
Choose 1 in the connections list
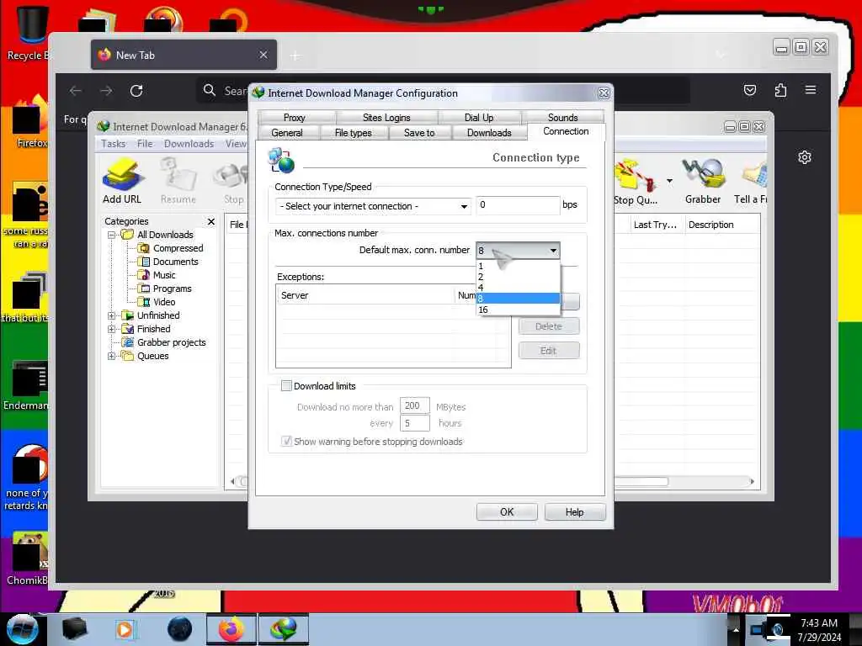(x=518, y=266)
